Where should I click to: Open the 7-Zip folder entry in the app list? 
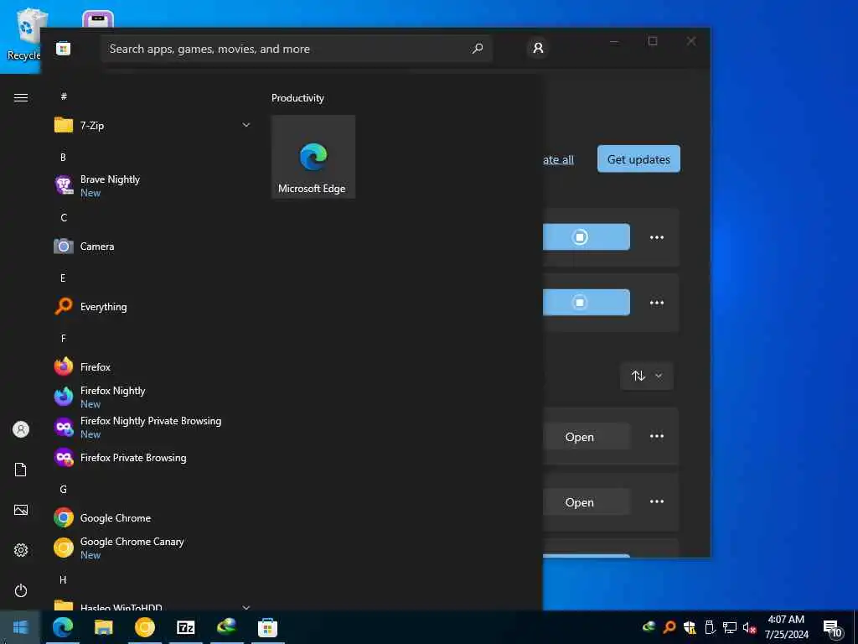click(152, 126)
